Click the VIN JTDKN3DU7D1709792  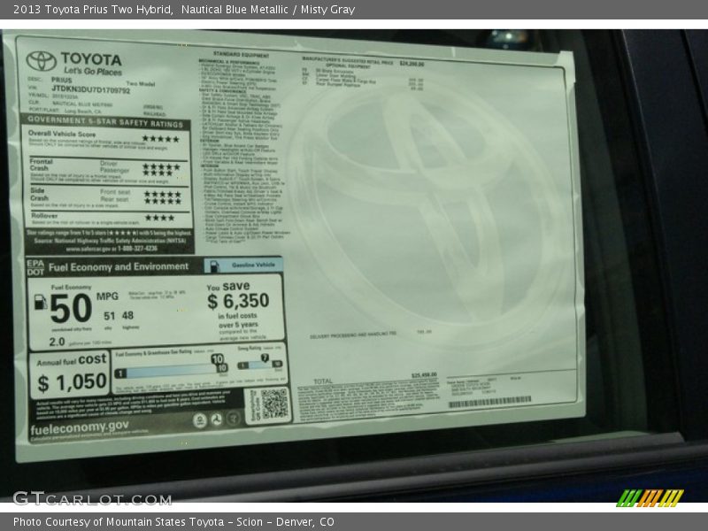[x=90, y=90]
